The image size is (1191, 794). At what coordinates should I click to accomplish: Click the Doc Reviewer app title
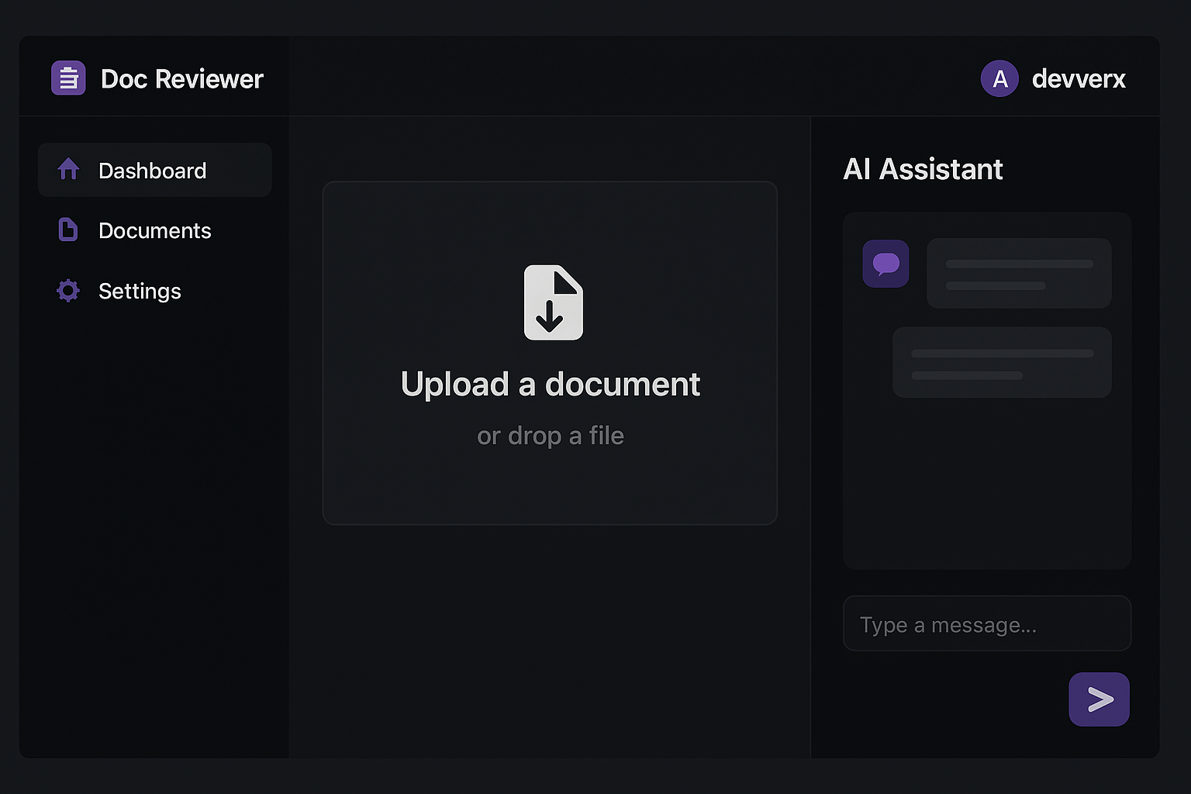coord(182,79)
